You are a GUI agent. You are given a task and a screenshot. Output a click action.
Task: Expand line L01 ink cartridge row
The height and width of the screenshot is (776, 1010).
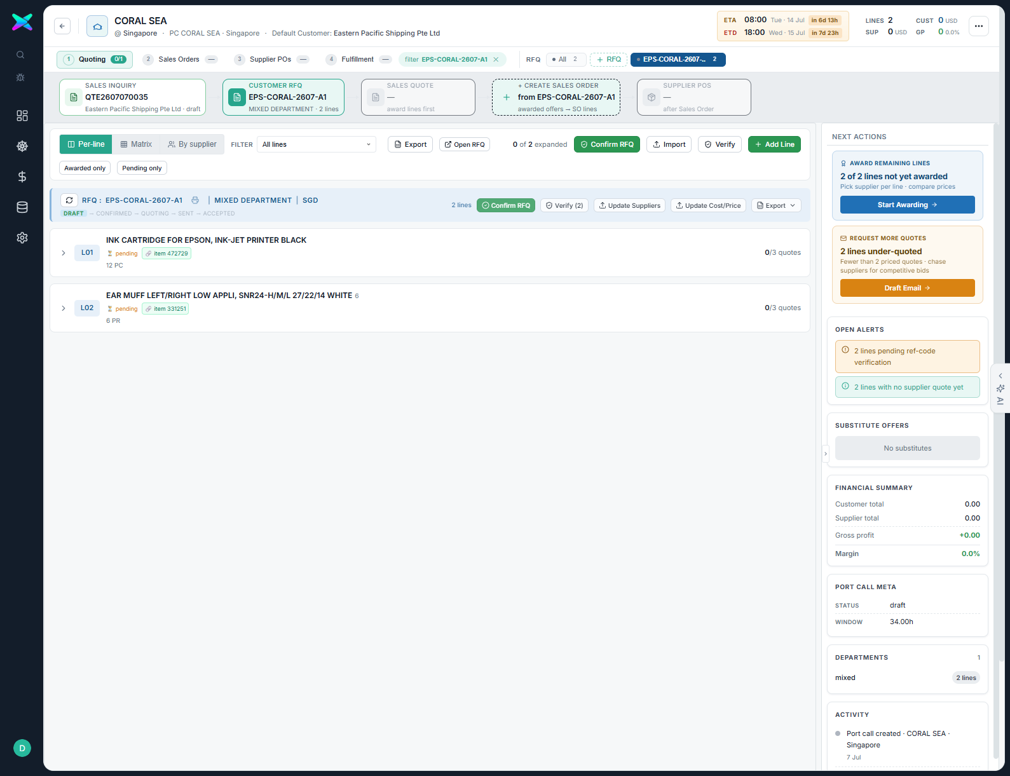[64, 253]
